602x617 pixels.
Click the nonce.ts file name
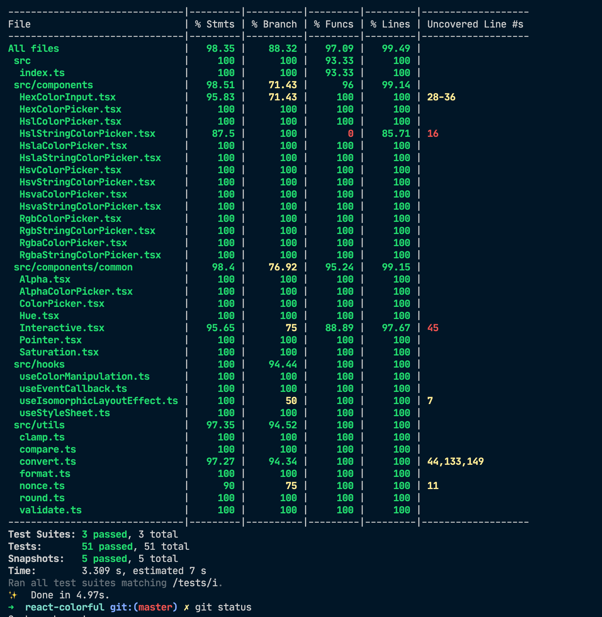pyautogui.click(x=42, y=486)
